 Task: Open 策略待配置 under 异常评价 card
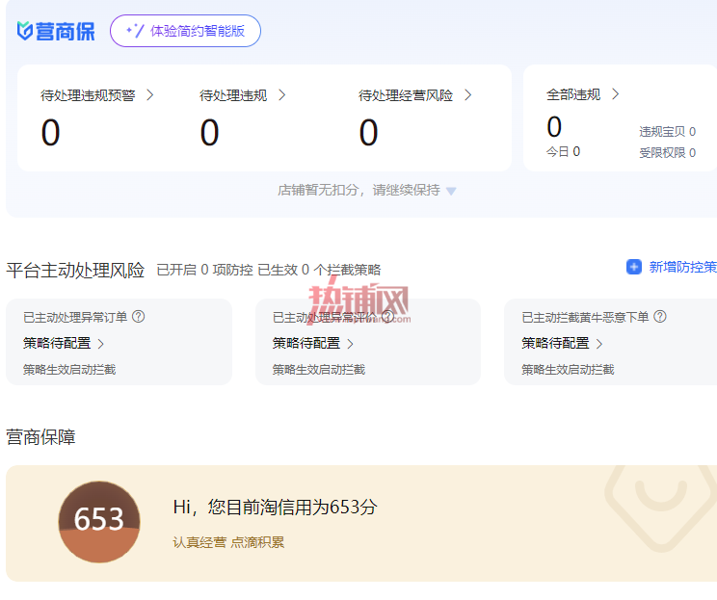(313, 343)
